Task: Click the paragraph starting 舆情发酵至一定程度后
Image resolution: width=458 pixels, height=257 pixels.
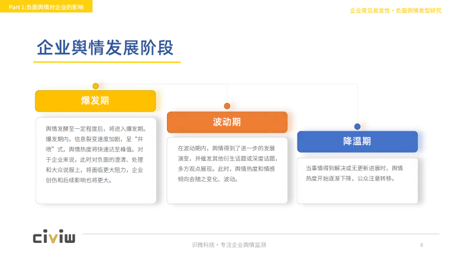Action: (x=96, y=155)
